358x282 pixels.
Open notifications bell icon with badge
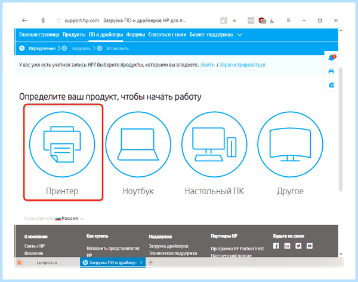(x=332, y=57)
